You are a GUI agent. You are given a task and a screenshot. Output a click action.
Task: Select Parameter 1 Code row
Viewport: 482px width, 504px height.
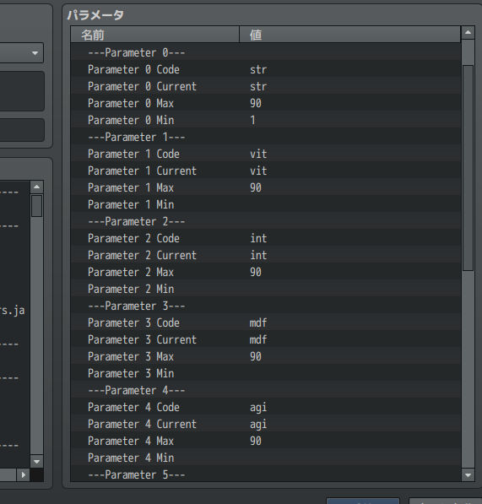click(x=266, y=154)
